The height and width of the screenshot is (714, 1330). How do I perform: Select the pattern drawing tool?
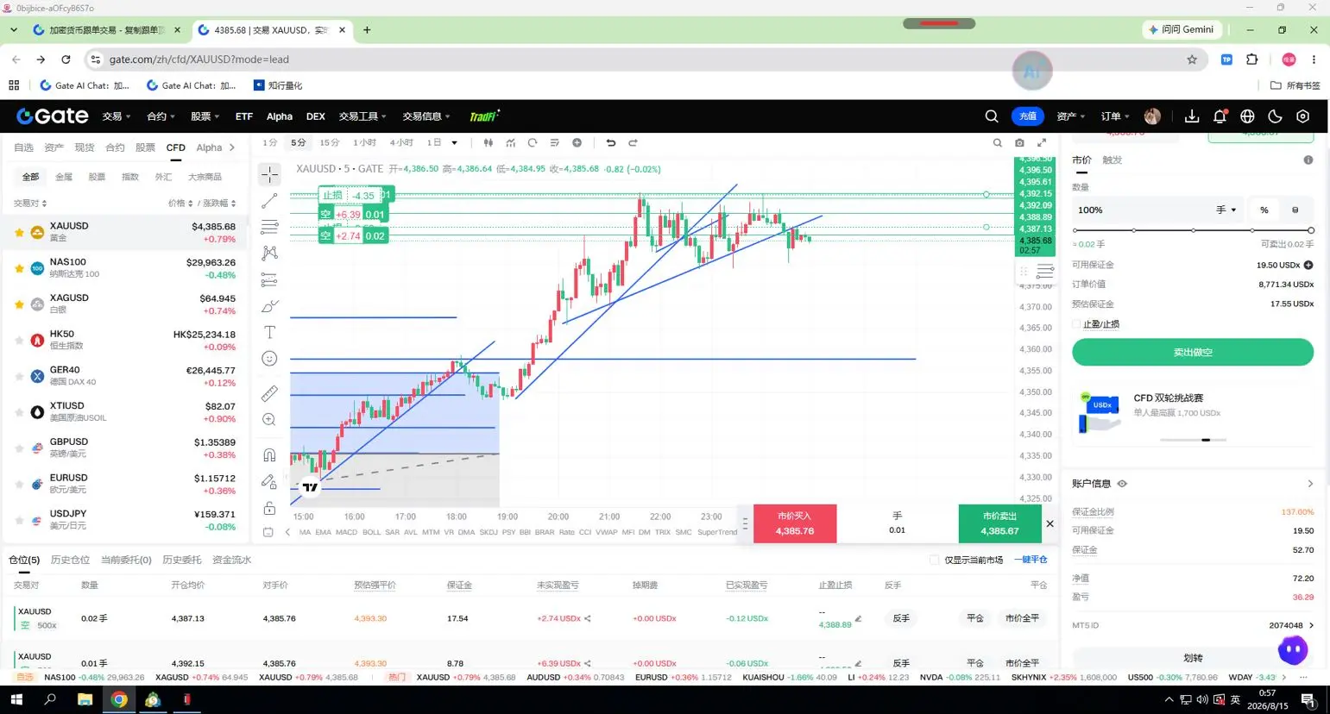pyautogui.click(x=269, y=253)
